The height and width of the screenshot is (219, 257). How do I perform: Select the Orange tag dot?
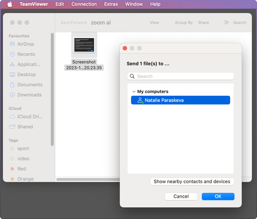(x=12, y=179)
